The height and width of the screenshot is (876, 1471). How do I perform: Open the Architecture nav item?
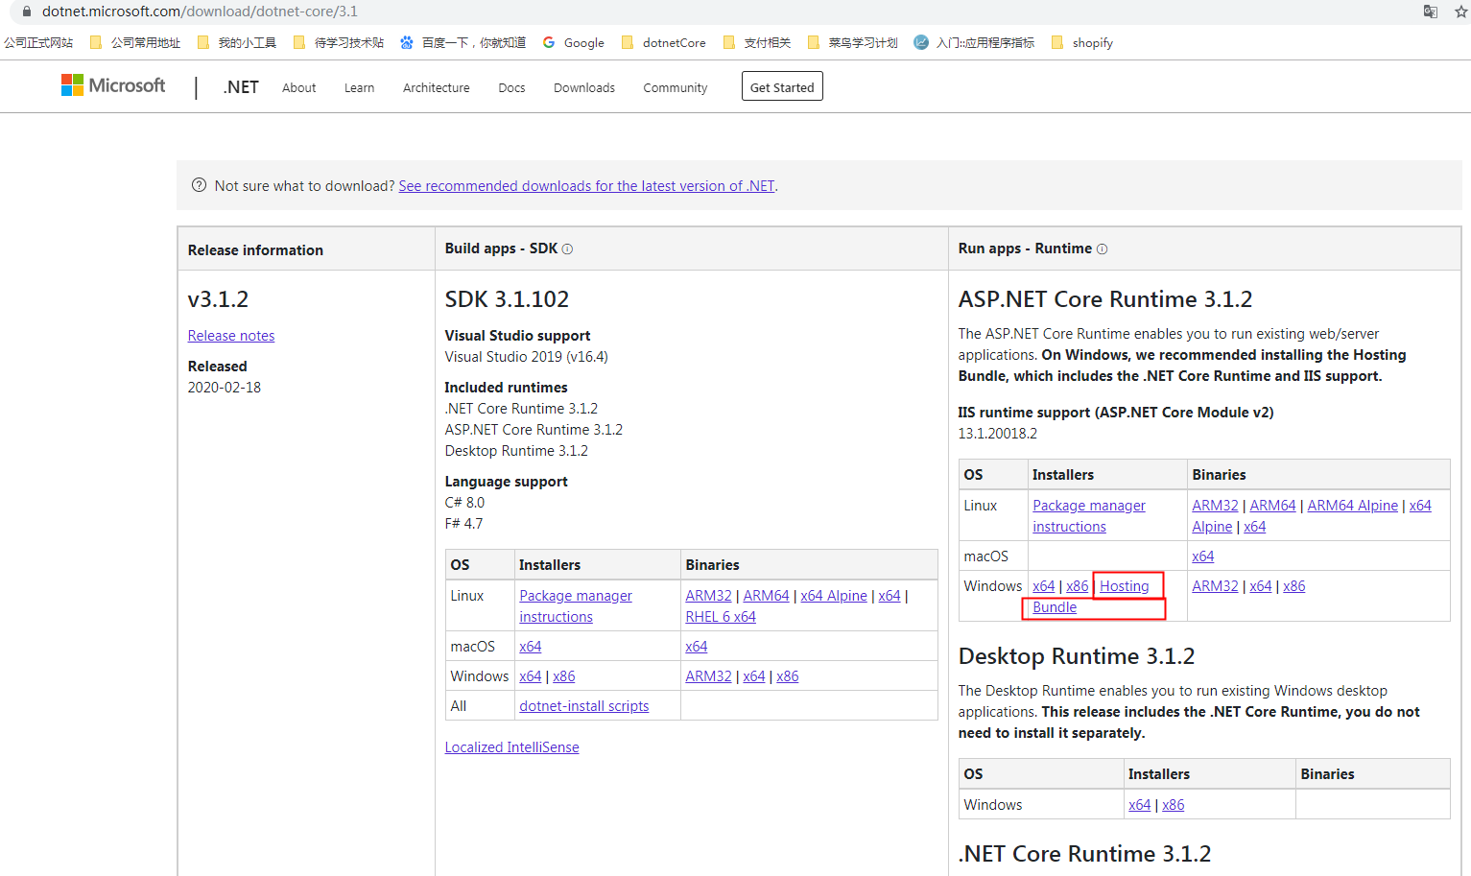[x=436, y=87]
